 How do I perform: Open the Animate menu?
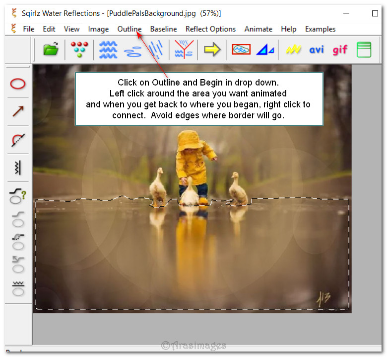tap(258, 29)
